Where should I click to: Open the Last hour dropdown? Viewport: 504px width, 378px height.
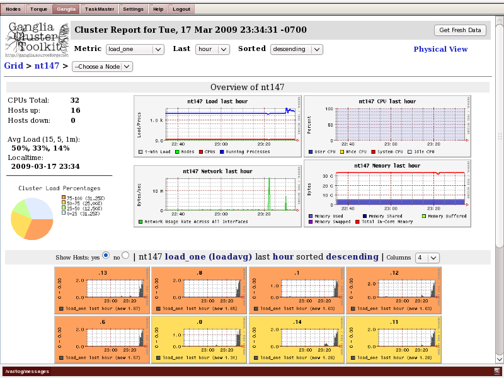pyautogui.click(x=212, y=49)
